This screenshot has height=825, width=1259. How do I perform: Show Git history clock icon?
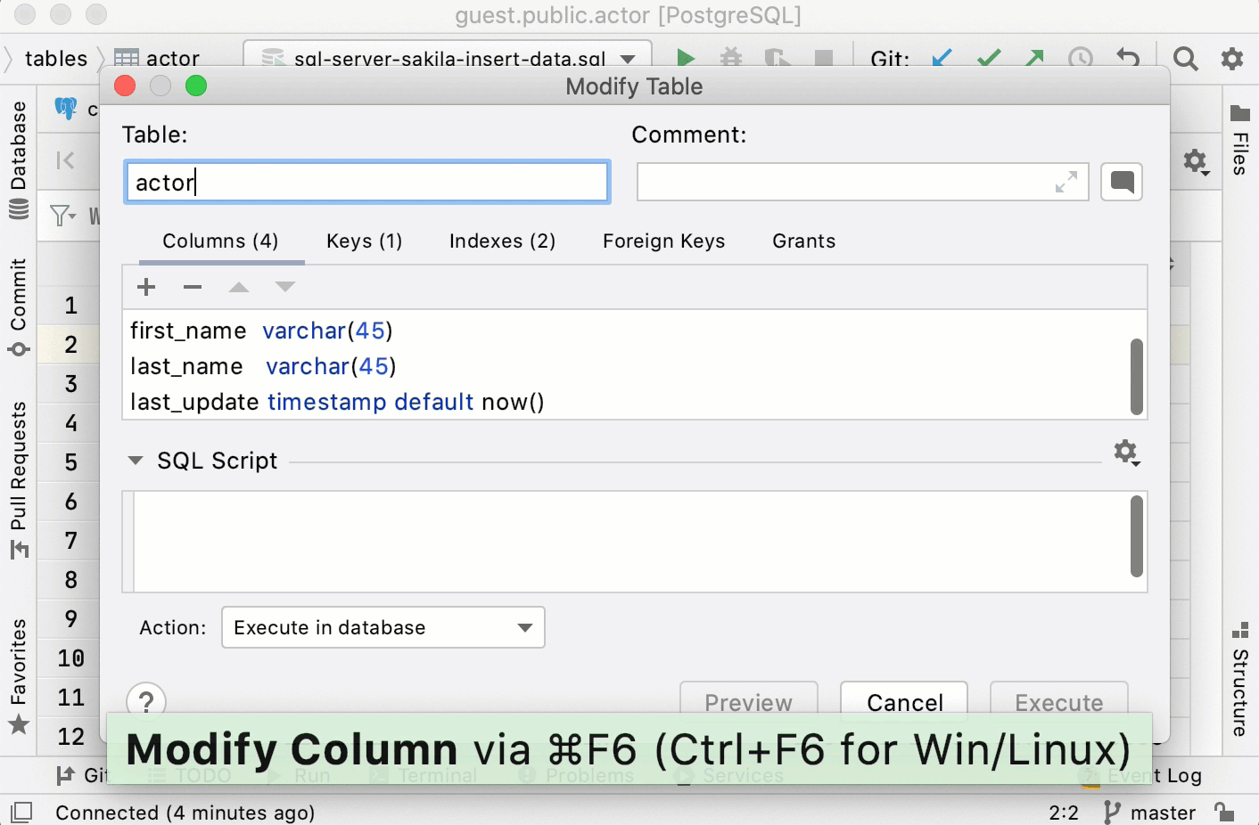[x=1081, y=59]
